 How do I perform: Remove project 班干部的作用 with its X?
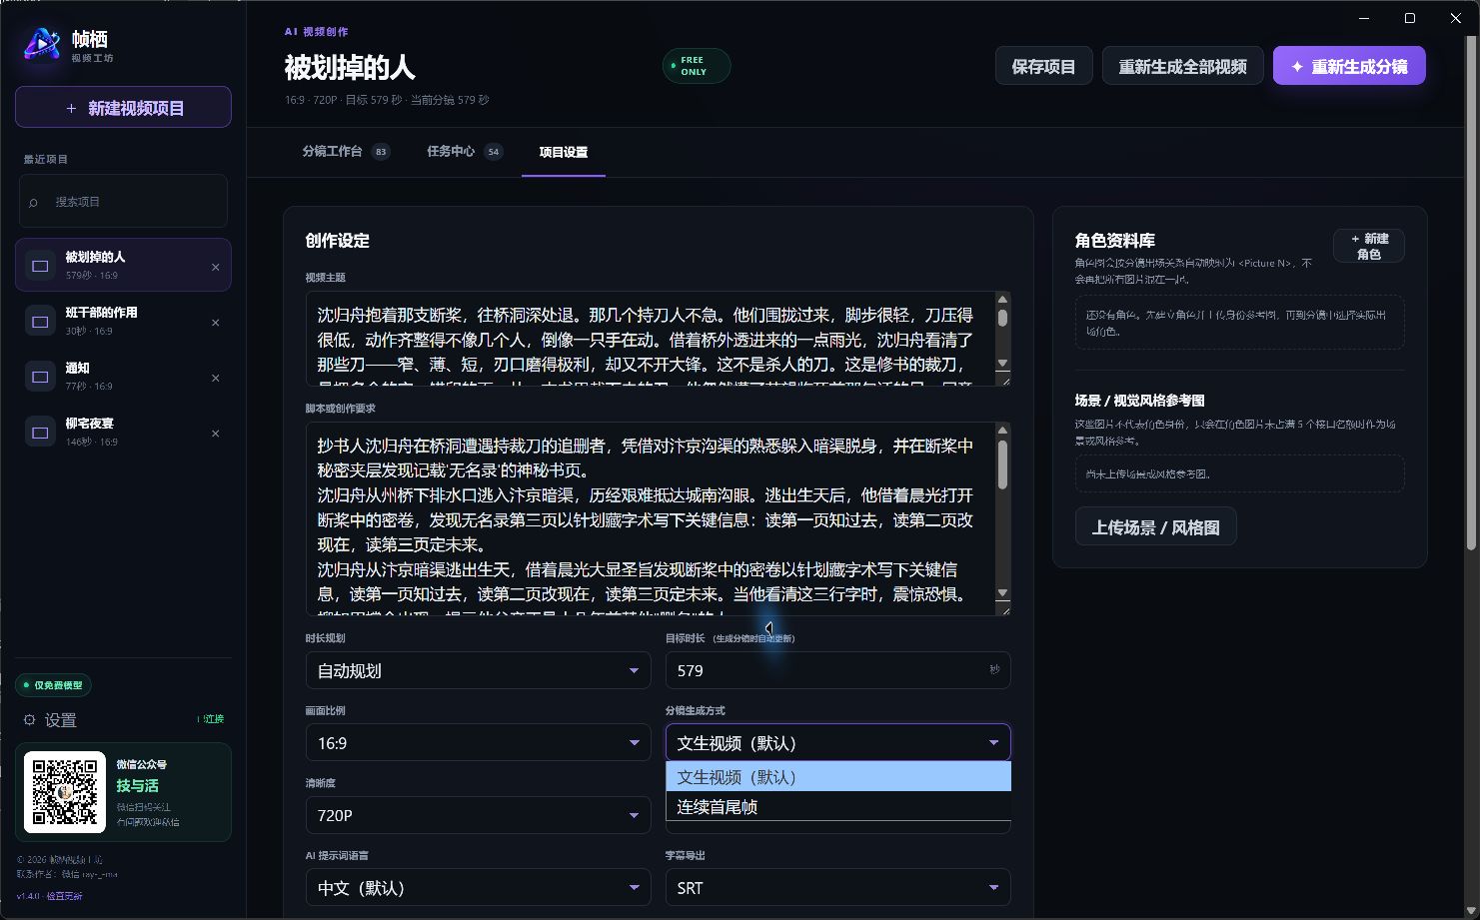point(215,323)
